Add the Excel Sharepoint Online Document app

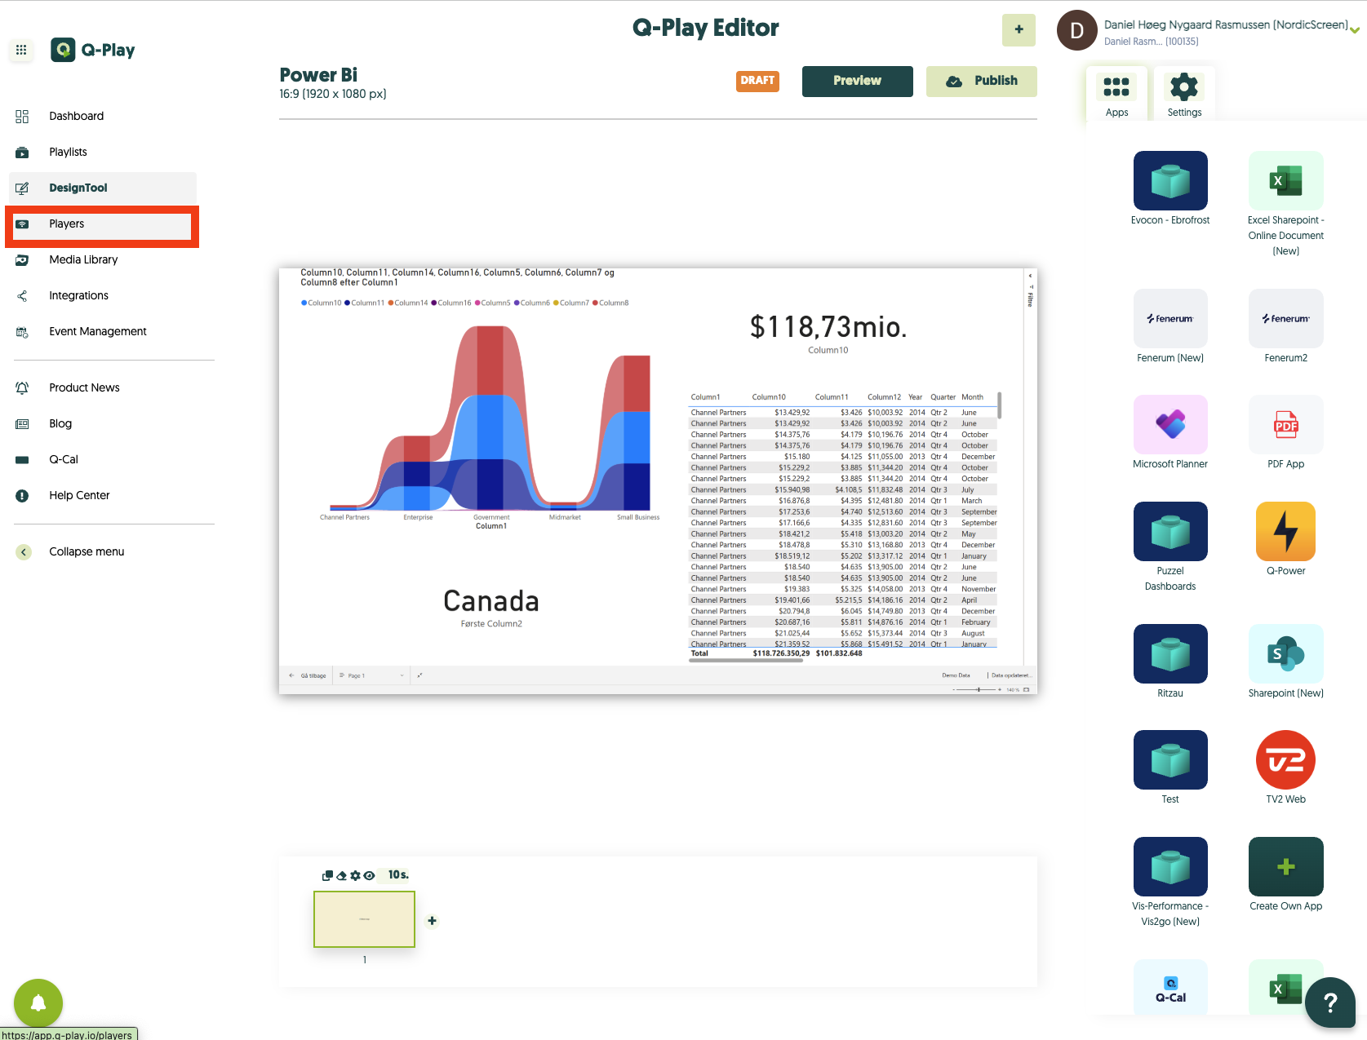click(1286, 180)
